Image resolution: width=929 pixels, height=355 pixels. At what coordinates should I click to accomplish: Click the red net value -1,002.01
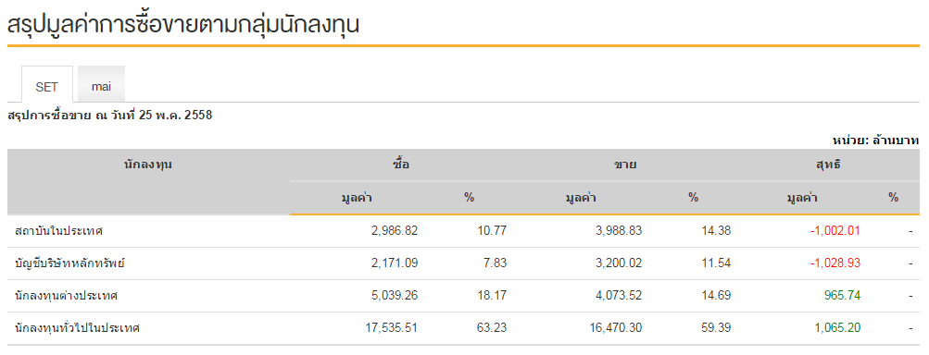(x=835, y=231)
